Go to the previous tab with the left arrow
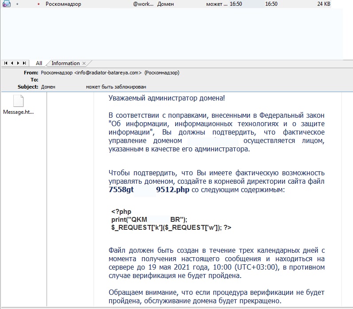 click(12, 63)
